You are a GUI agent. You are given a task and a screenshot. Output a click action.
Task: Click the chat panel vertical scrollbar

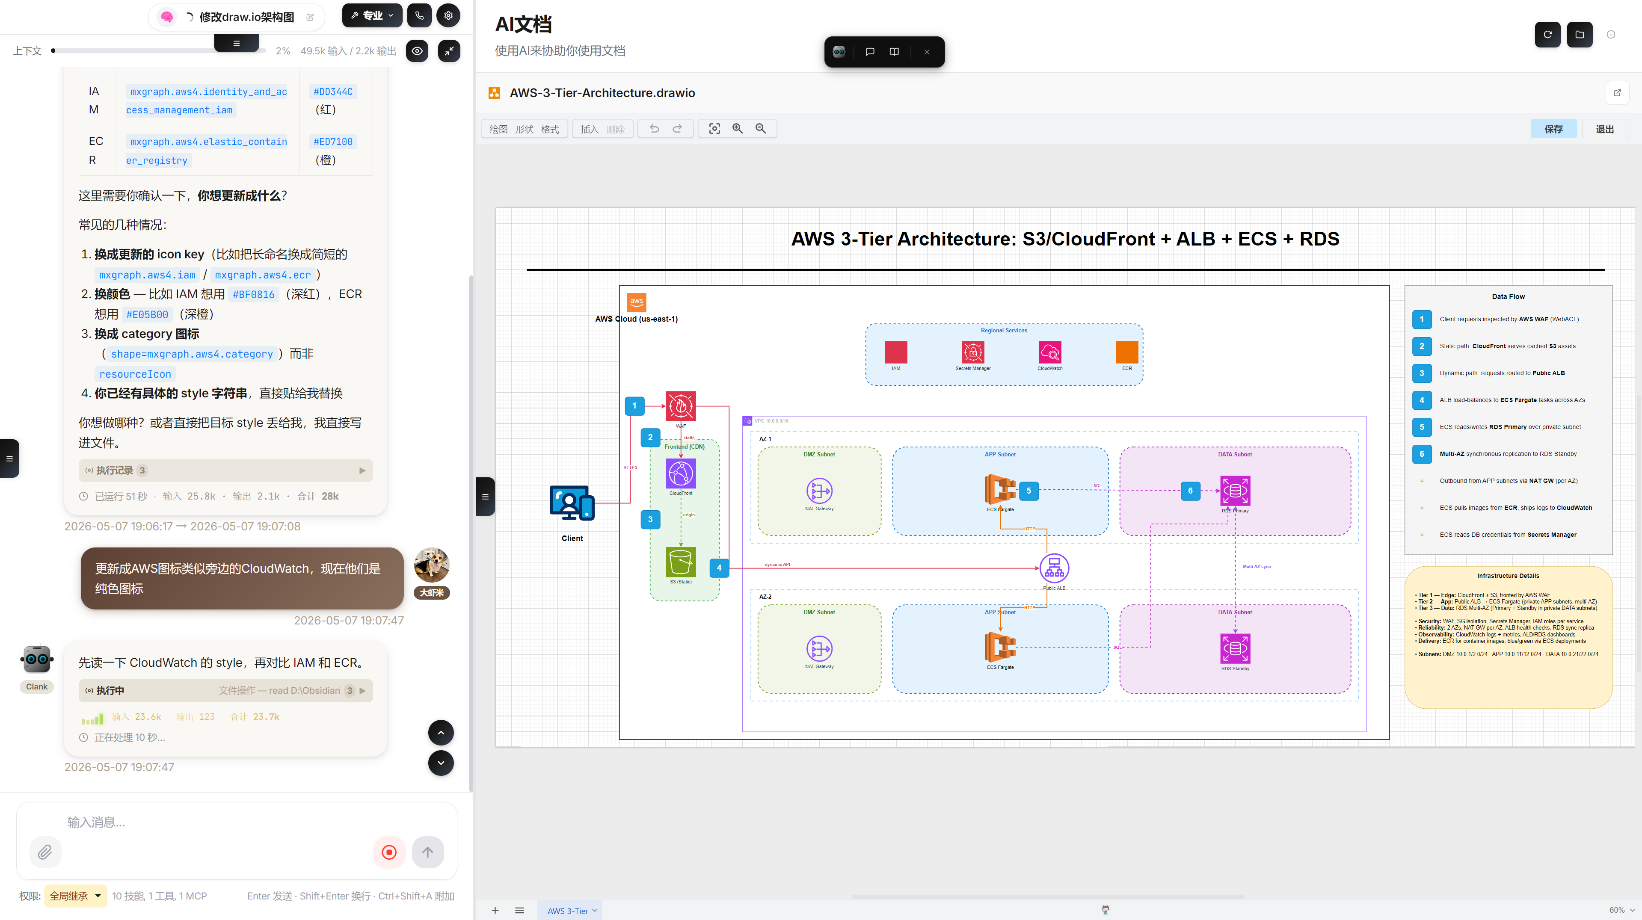point(471,532)
